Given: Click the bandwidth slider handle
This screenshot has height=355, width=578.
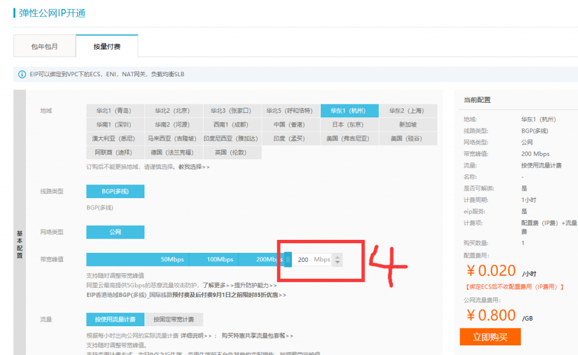Looking at the screenshot, I should tap(288, 260).
